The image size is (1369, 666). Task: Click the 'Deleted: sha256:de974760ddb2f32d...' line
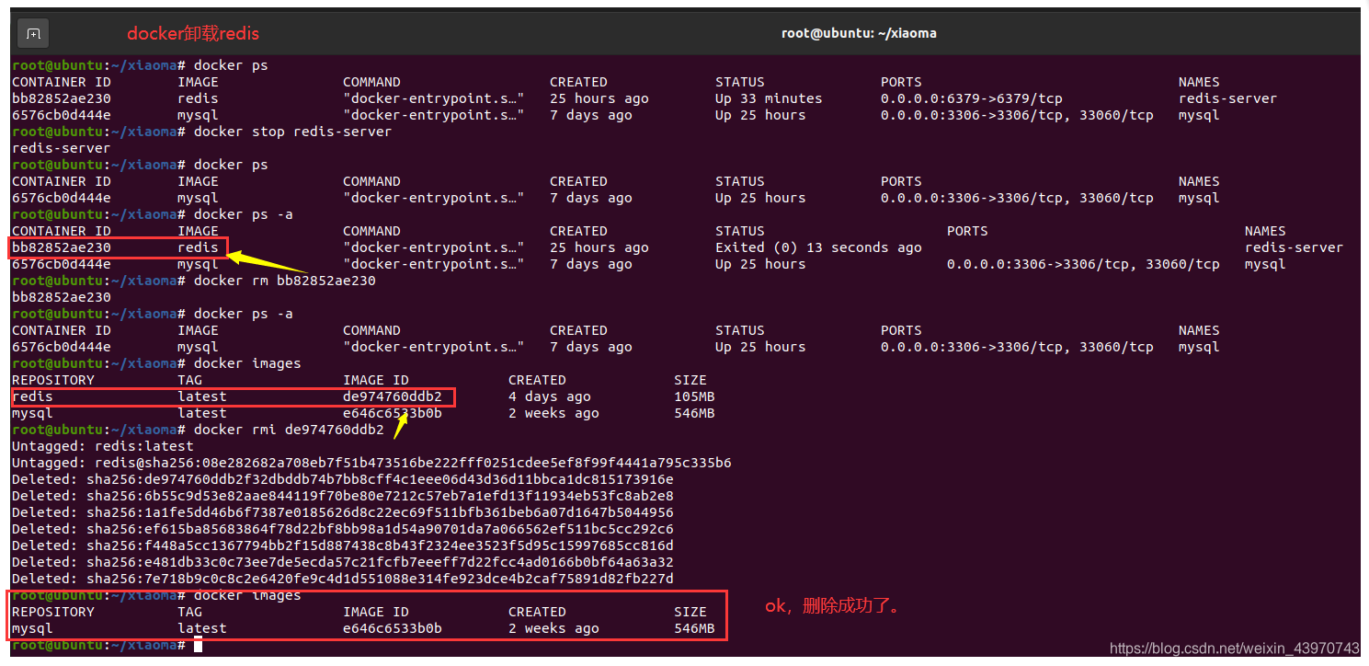coord(343,479)
